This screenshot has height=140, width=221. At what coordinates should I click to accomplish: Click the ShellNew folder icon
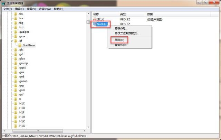point(20,45)
